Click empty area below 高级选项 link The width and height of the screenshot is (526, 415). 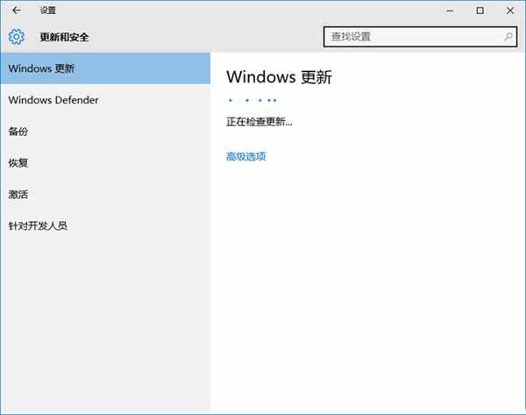(368, 281)
